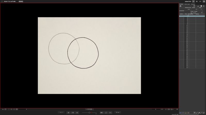Click the text size icon in X-Sheet
Viewport: 206px width, 115px height.
198,6
